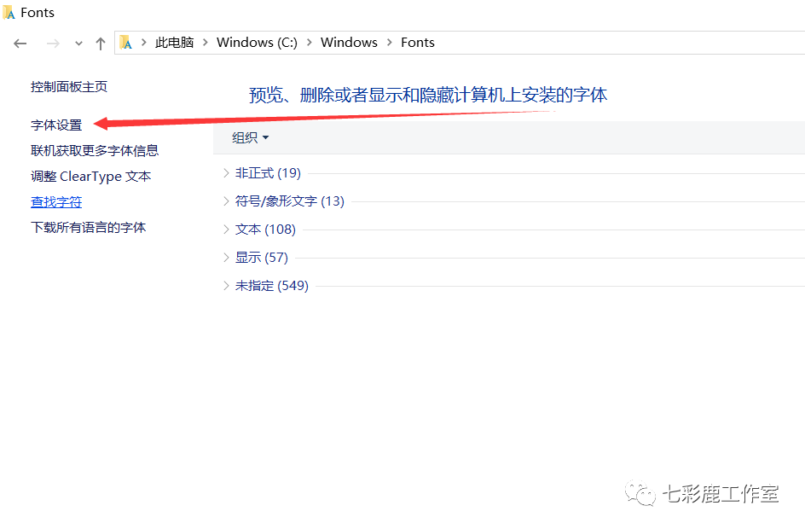Navigate to Windows folder breadcrumb
Image resolution: width=805 pixels, height=529 pixels.
click(x=349, y=42)
